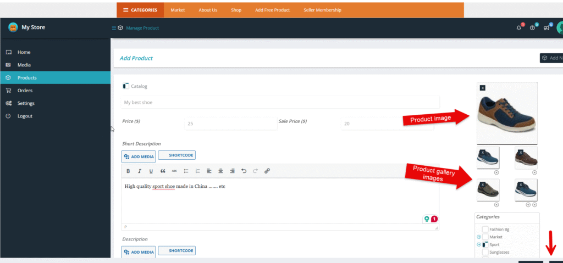Tick the Sunglasses category checkbox

click(485, 252)
